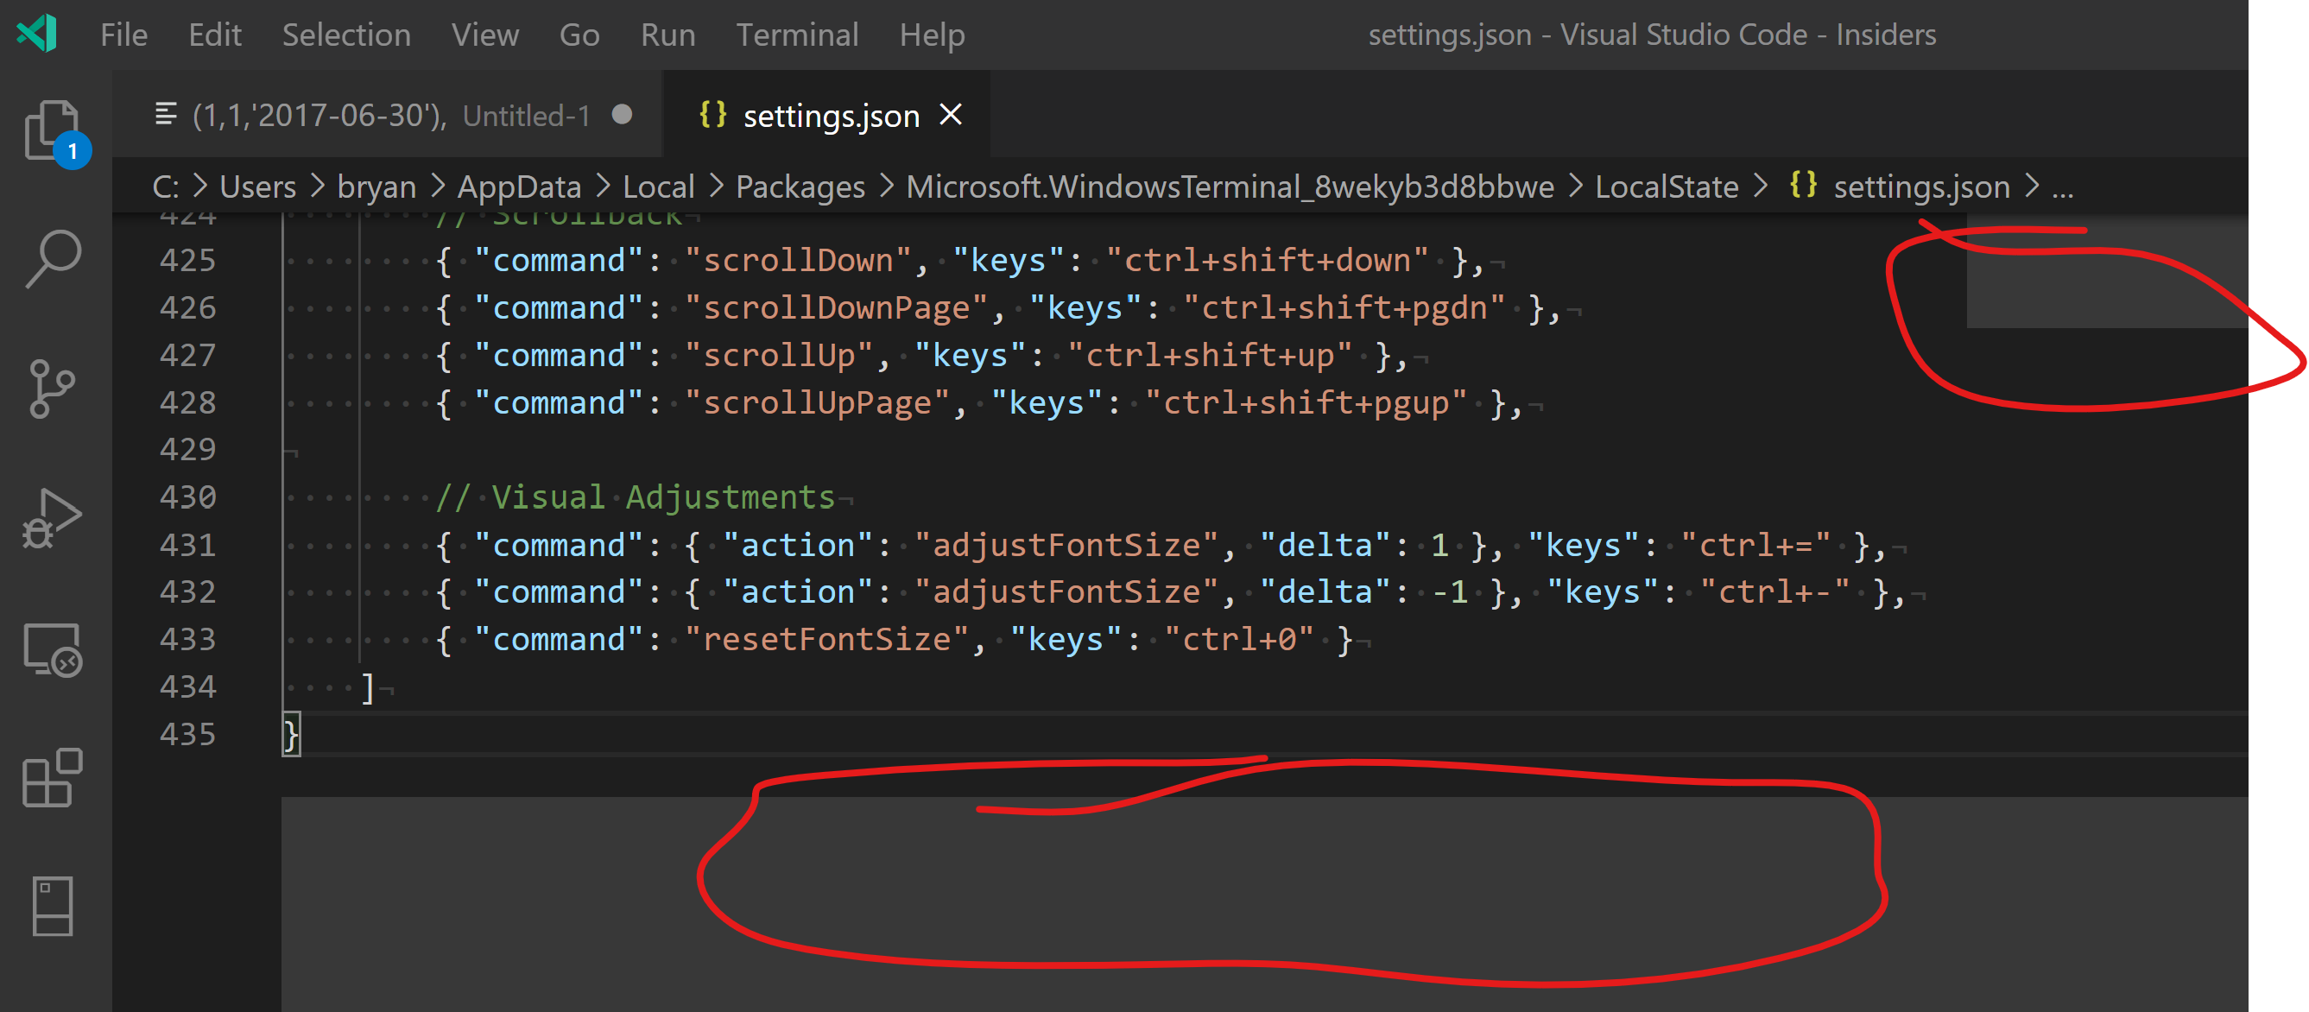Open the Remote Explorer icon
This screenshot has width=2309, height=1012.
52,649
